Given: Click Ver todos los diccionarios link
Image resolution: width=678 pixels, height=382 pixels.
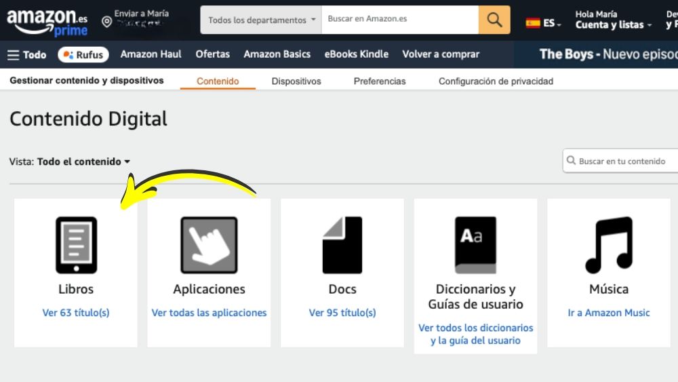Looking at the screenshot, I should 476,334.
